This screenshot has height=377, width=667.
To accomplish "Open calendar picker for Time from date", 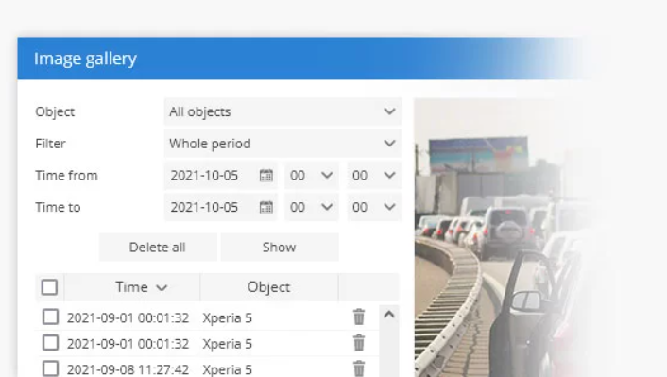I will (265, 176).
